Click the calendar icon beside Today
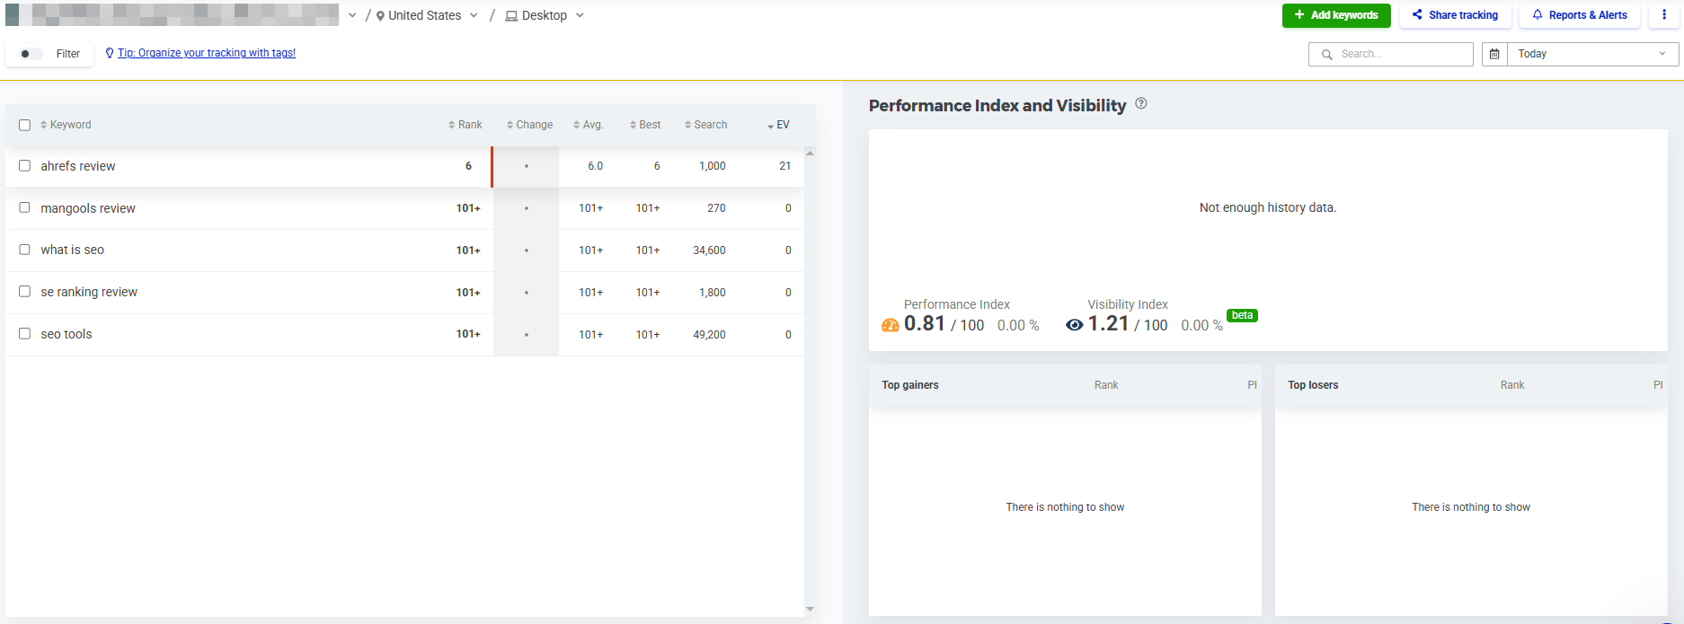Viewport: 1684px width, 624px height. coord(1494,54)
